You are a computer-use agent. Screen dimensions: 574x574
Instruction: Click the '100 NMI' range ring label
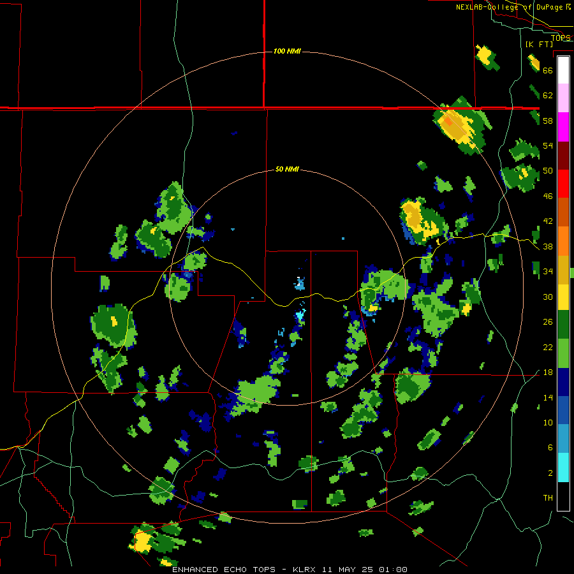287,51
